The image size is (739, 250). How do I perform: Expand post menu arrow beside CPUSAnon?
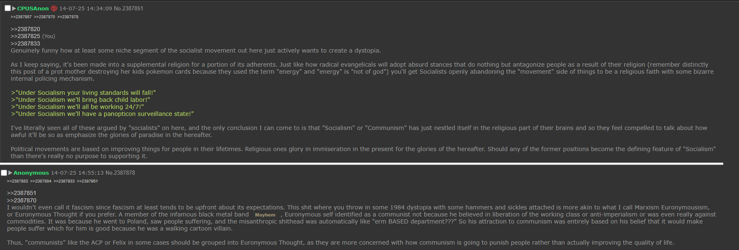[14, 8]
